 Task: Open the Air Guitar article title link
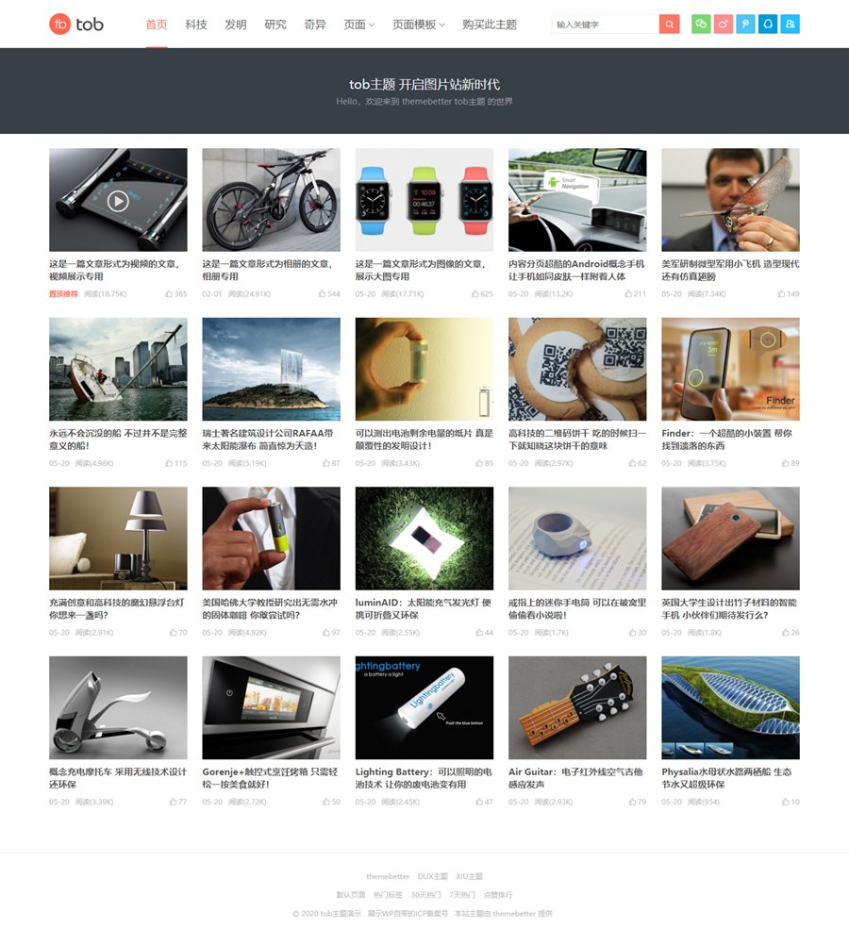pyautogui.click(x=575, y=778)
